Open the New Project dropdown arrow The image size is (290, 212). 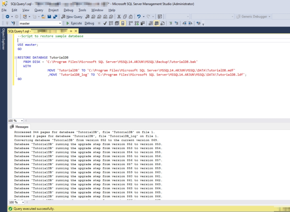tap(29, 16)
